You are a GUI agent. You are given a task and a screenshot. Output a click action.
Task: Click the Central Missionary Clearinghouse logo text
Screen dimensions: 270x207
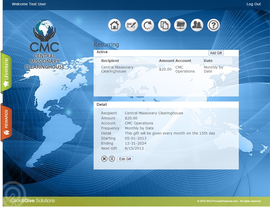click(x=45, y=61)
